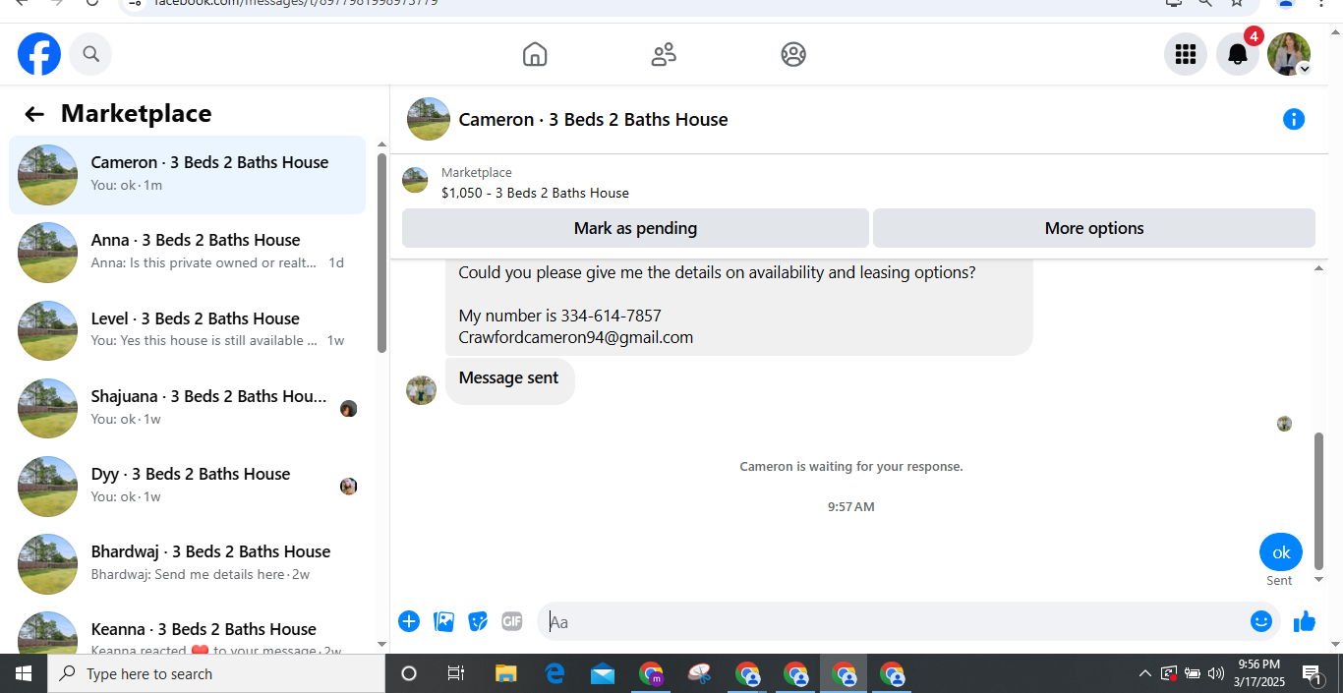Viewport: 1343px width, 693px height.
Task: Open the volume speaker control
Action: [1215, 673]
